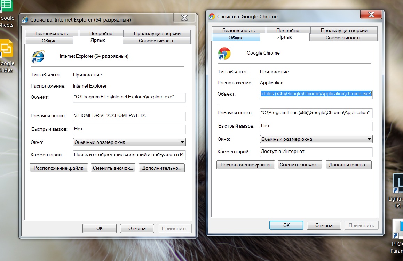Image resolution: width=403 pixels, height=261 pixels.
Task: Close the Internet Explorer properties window
Action: pos(184,18)
